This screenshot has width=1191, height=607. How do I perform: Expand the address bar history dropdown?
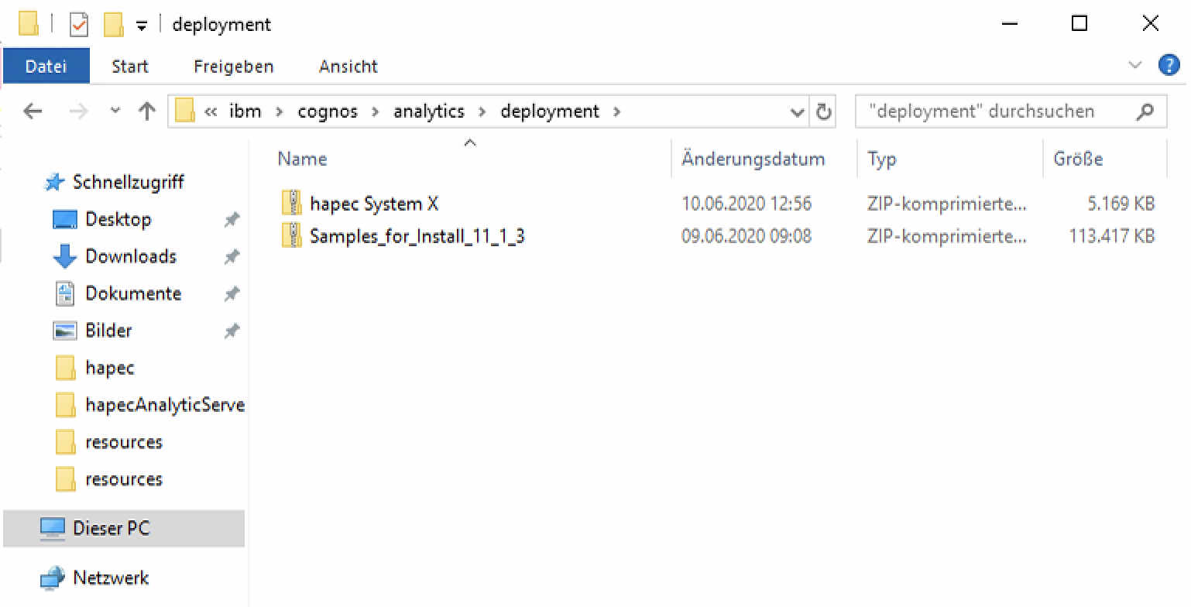tap(797, 113)
